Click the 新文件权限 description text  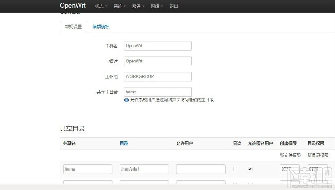290,155
